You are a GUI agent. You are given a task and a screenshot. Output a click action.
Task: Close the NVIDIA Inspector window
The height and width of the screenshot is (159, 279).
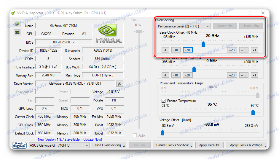tap(263, 13)
